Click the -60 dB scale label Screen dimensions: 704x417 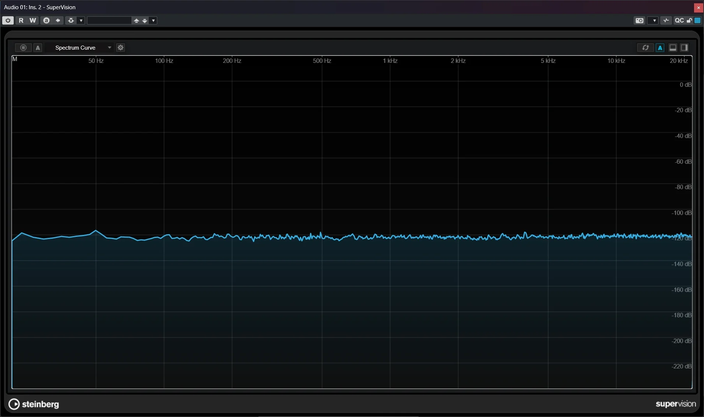point(683,162)
